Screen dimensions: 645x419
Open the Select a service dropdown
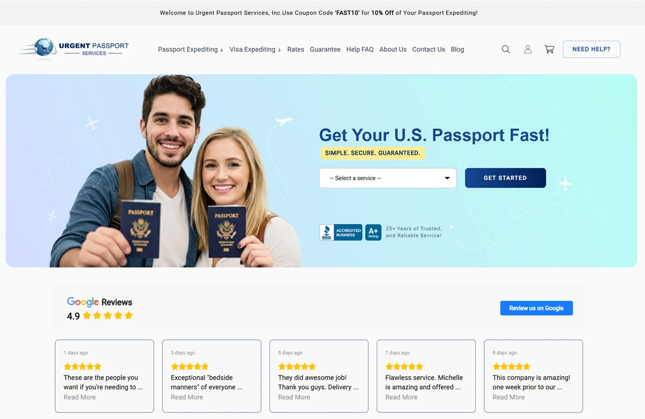pos(388,178)
